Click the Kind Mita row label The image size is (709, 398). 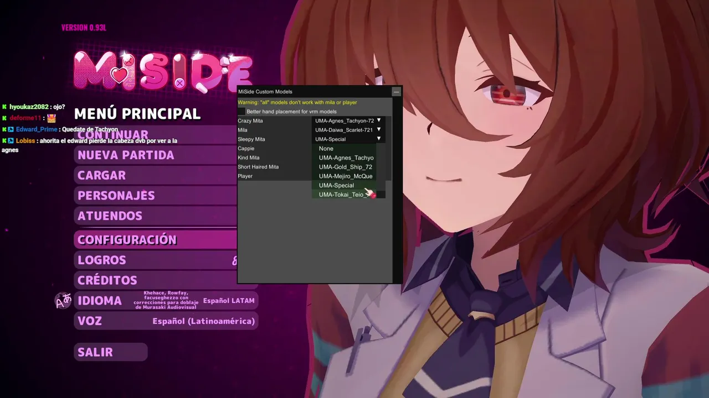coord(248,158)
